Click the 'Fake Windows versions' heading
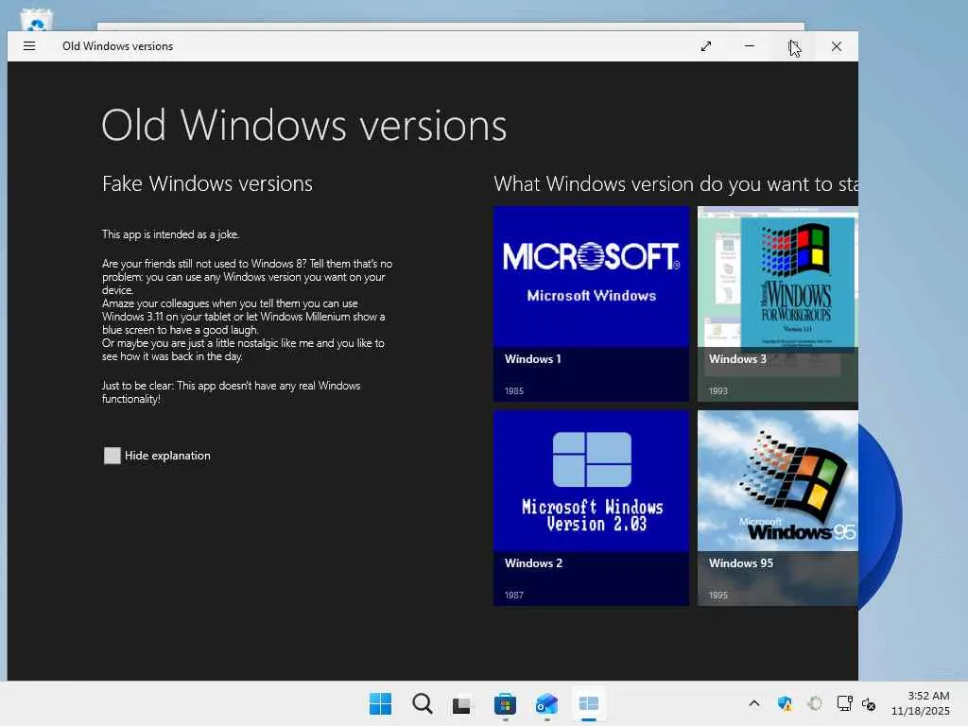 coord(207,183)
